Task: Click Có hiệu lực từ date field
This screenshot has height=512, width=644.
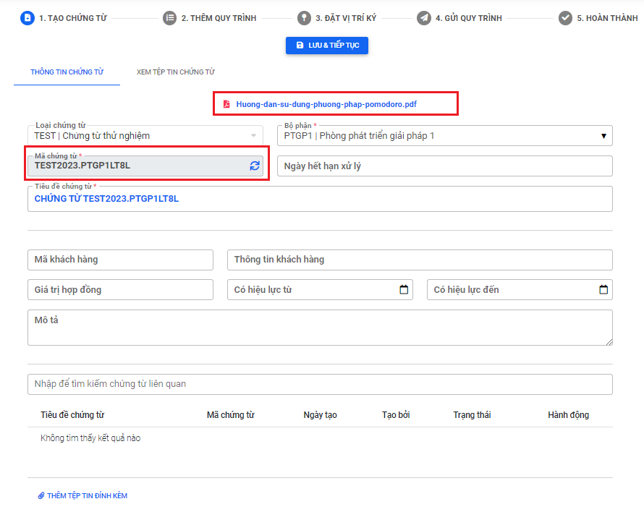Action: pos(320,289)
